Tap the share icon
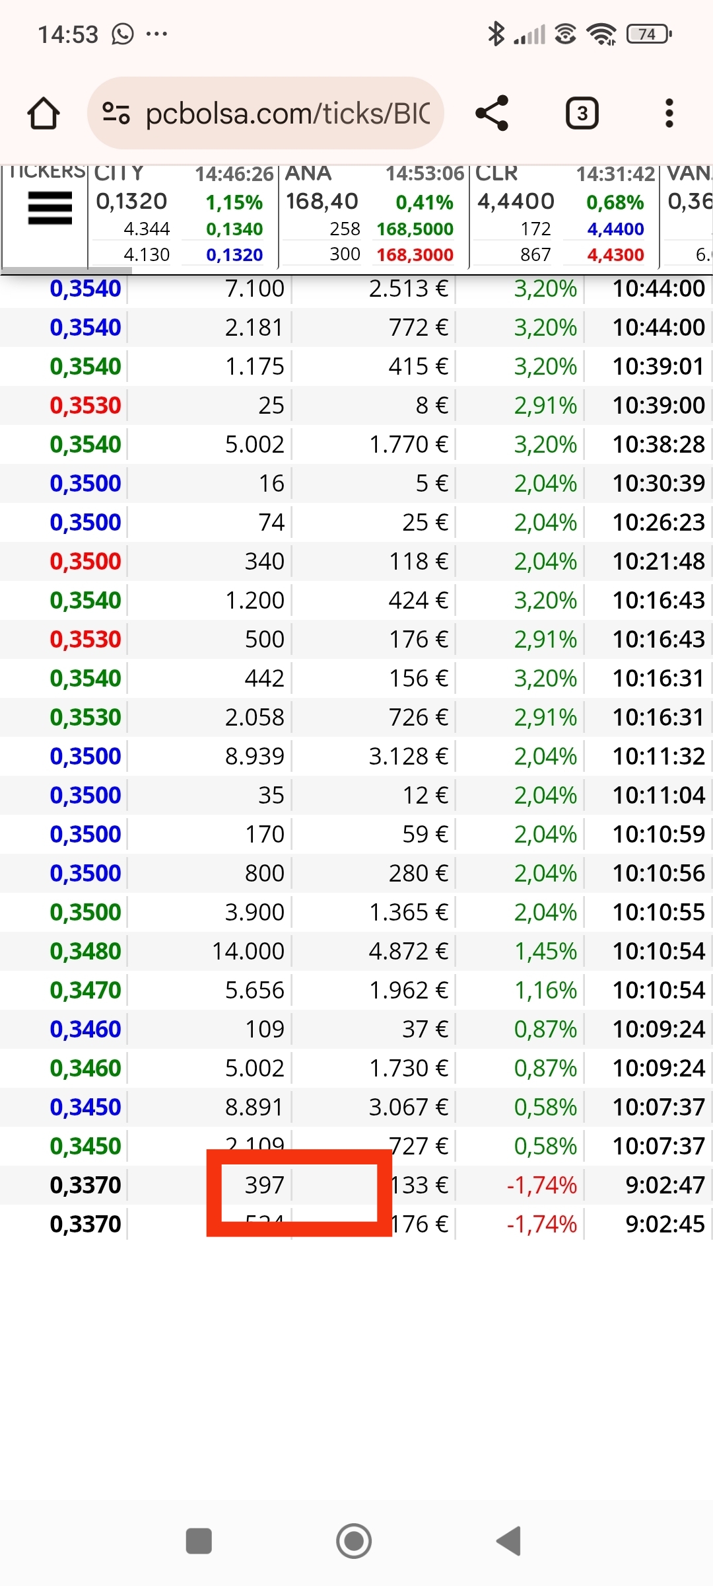The height and width of the screenshot is (1586, 713). pyautogui.click(x=492, y=113)
